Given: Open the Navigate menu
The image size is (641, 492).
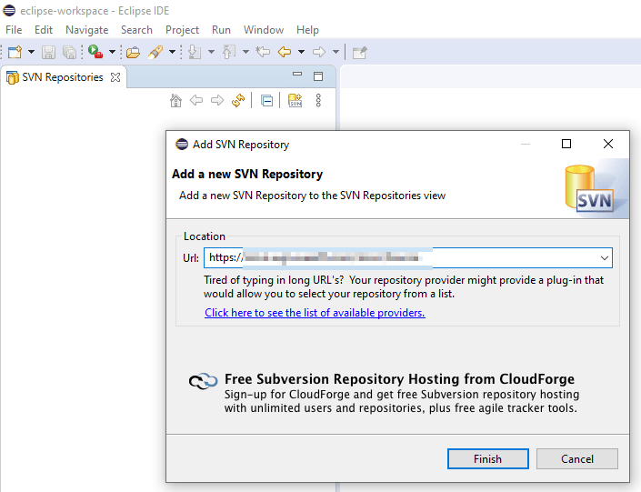Looking at the screenshot, I should (86, 30).
